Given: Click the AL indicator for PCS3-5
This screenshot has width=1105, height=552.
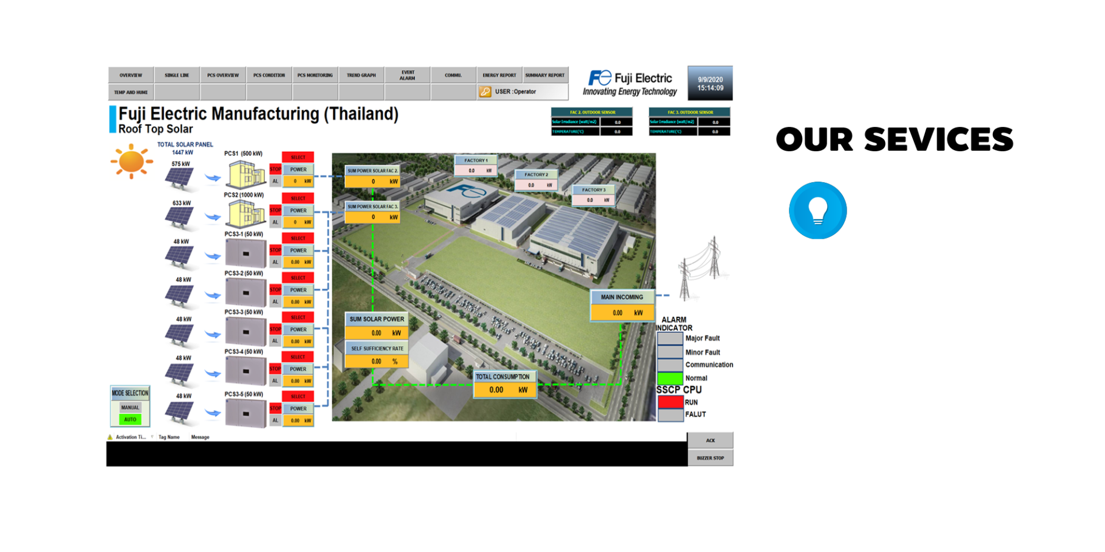Looking at the screenshot, I should [x=275, y=420].
